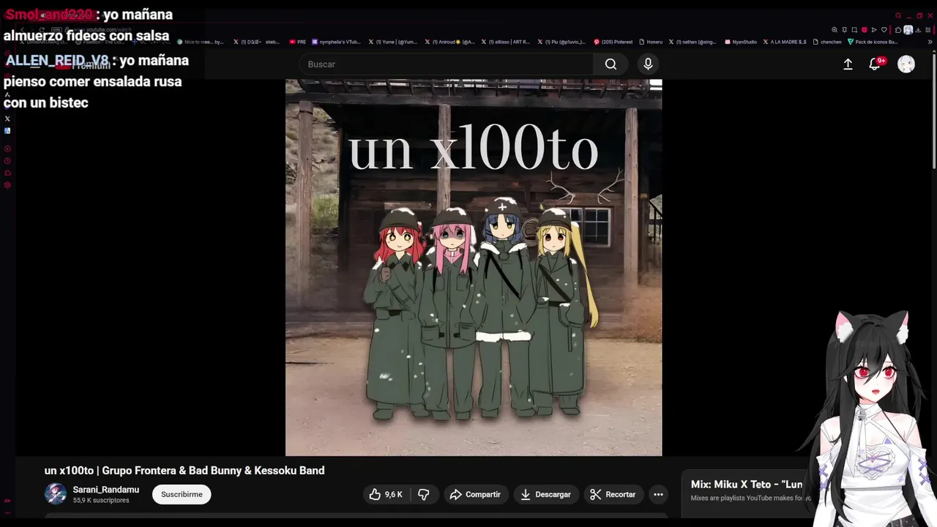The width and height of the screenshot is (937, 527).
Task: Open the X (Twitter) sidebar icon
Action: point(7,119)
